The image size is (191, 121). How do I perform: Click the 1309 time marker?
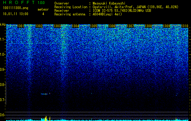click(166, 26)
